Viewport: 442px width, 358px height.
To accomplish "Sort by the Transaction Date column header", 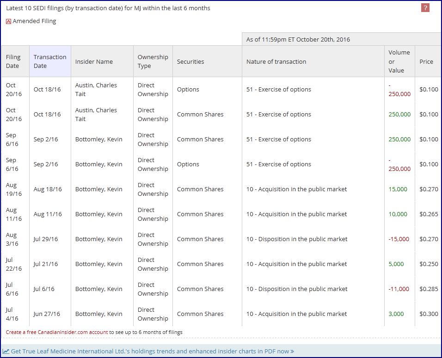I will point(50,61).
